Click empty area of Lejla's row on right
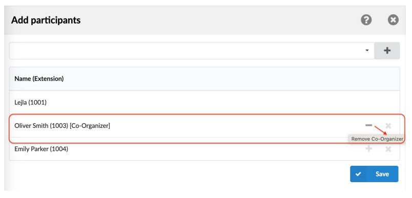Viewport: 412px width, 198px height. point(289,102)
